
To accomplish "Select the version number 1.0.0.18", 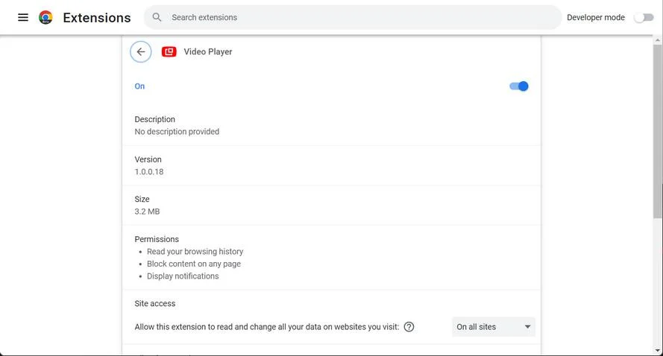I will click(x=149, y=172).
